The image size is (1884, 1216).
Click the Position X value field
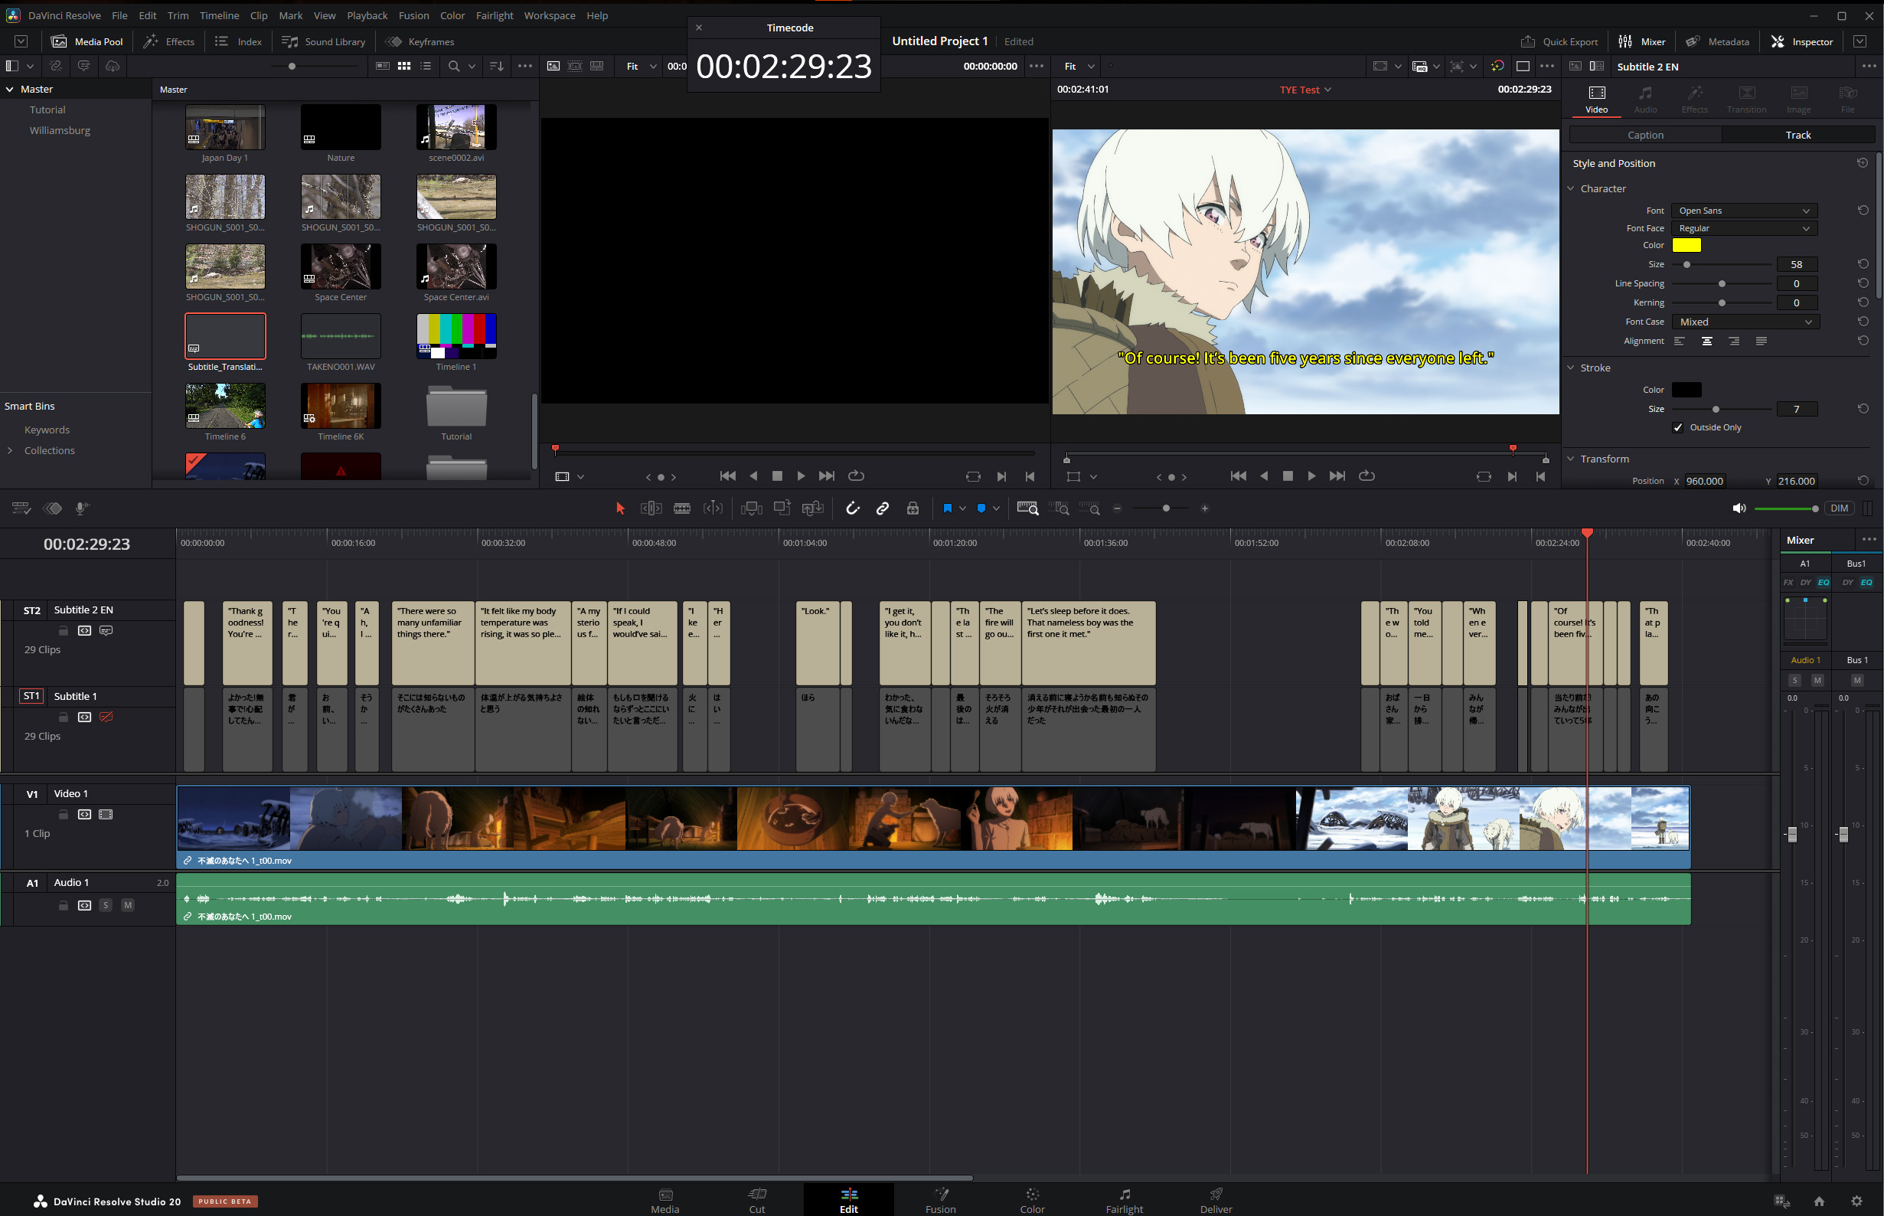pyautogui.click(x=1704, y=481)
